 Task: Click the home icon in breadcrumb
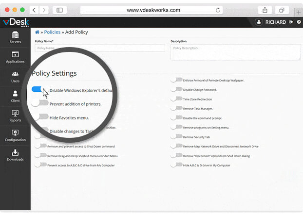click(x=37, y=32)
